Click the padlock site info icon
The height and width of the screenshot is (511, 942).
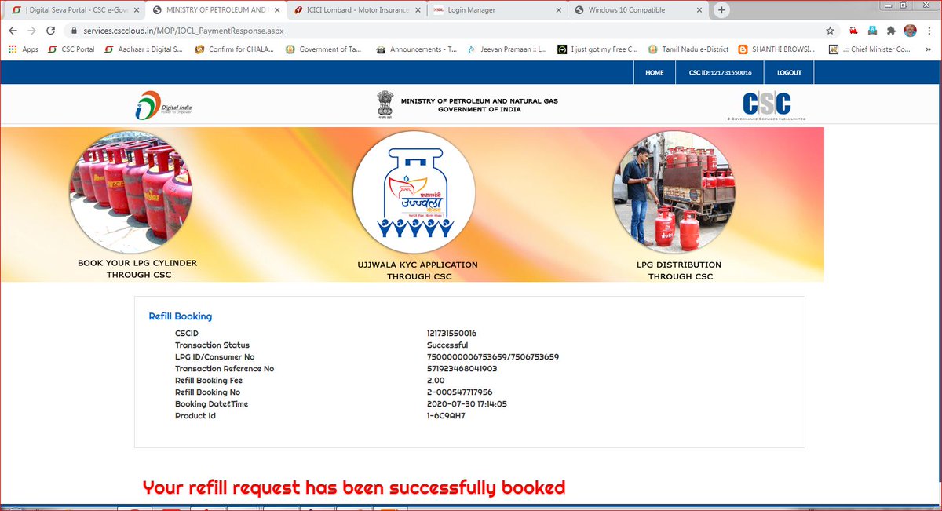74,31
